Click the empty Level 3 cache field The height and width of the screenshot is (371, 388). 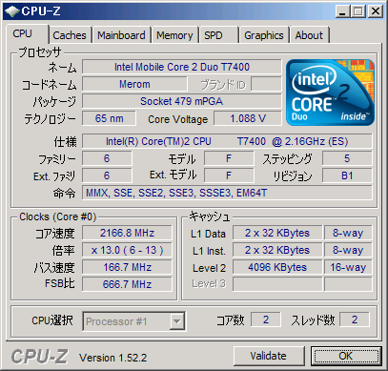[277, 284]
